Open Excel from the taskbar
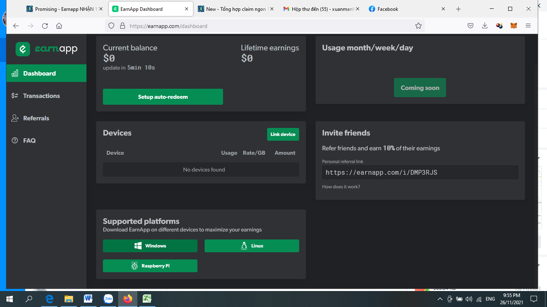 [x=147, y=299]
